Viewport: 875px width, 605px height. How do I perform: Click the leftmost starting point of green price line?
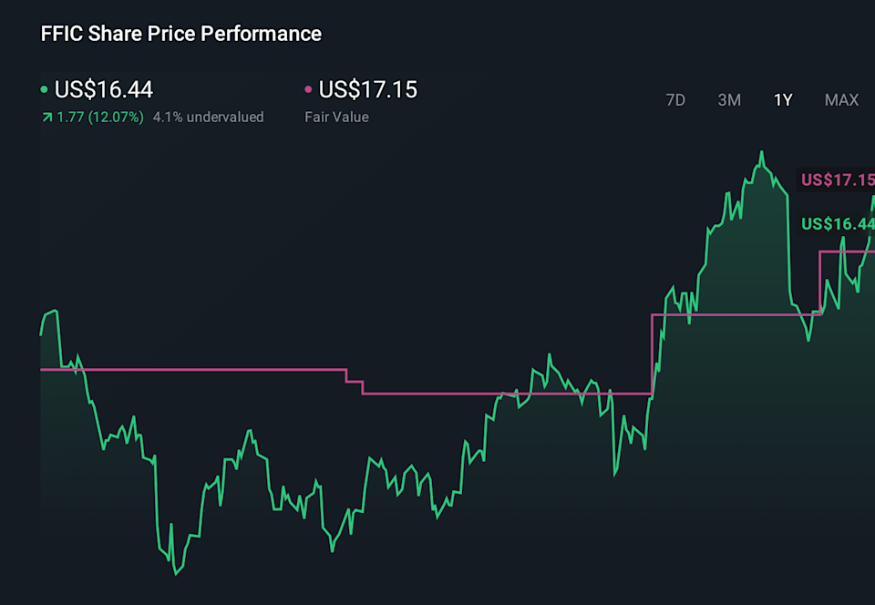(x=42, y=334)
